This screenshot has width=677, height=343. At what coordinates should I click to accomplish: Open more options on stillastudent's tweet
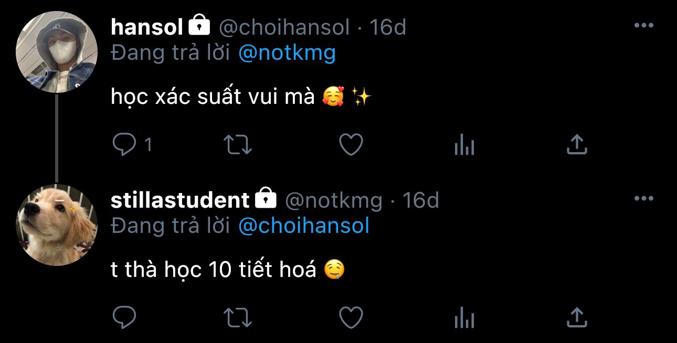[643, 199]
